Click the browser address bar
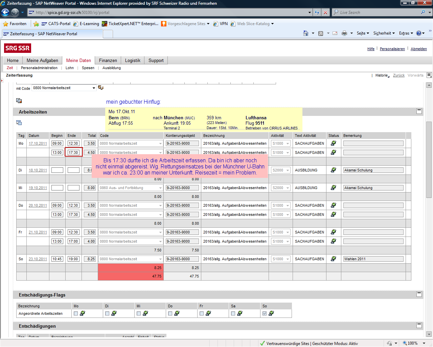Screen dimensions: 433x347 point(169,13)
